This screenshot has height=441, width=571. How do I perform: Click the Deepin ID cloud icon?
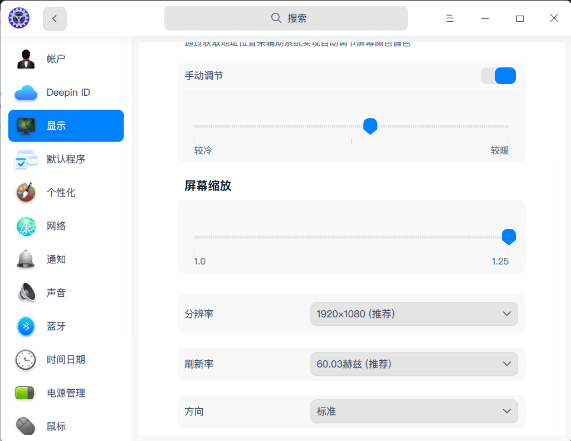click(26, 92)
